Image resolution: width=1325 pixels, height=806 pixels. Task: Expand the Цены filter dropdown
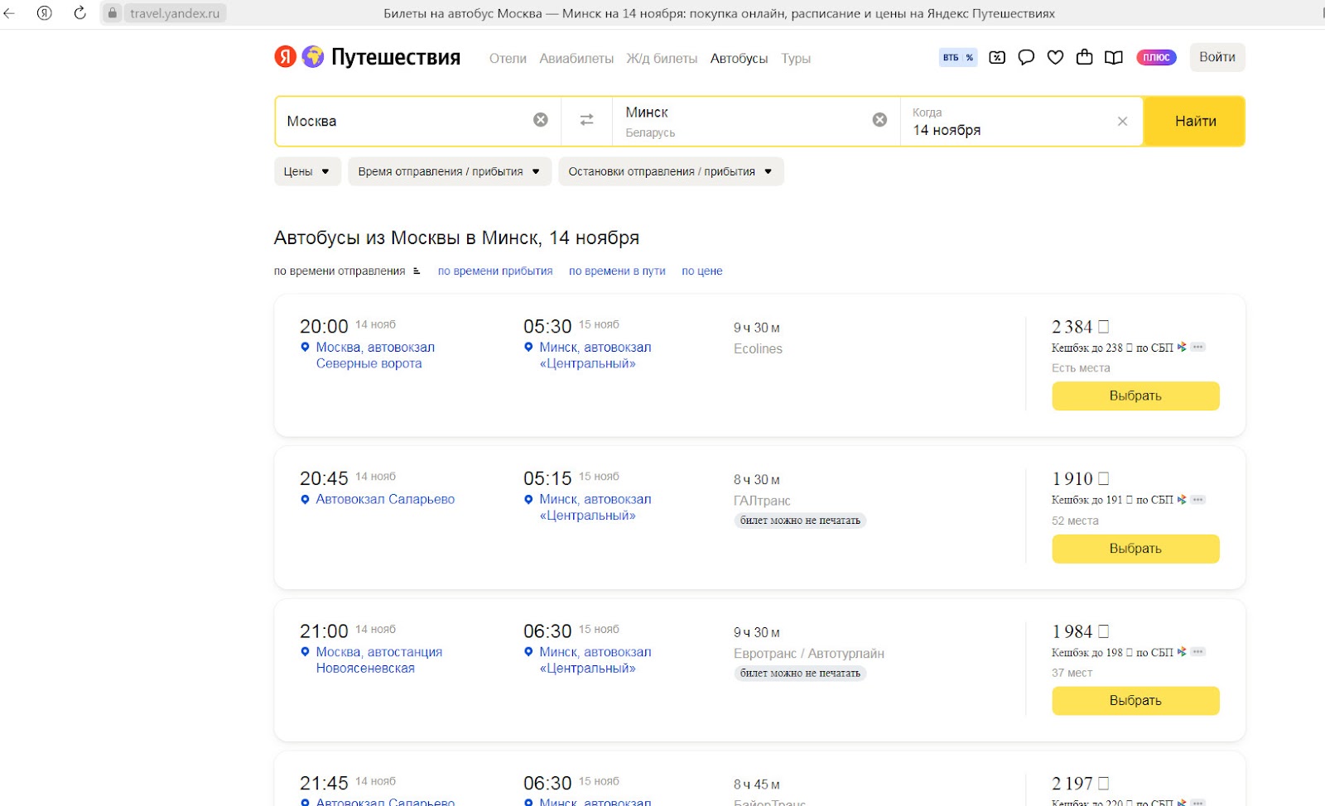click(x=307, y=171)
